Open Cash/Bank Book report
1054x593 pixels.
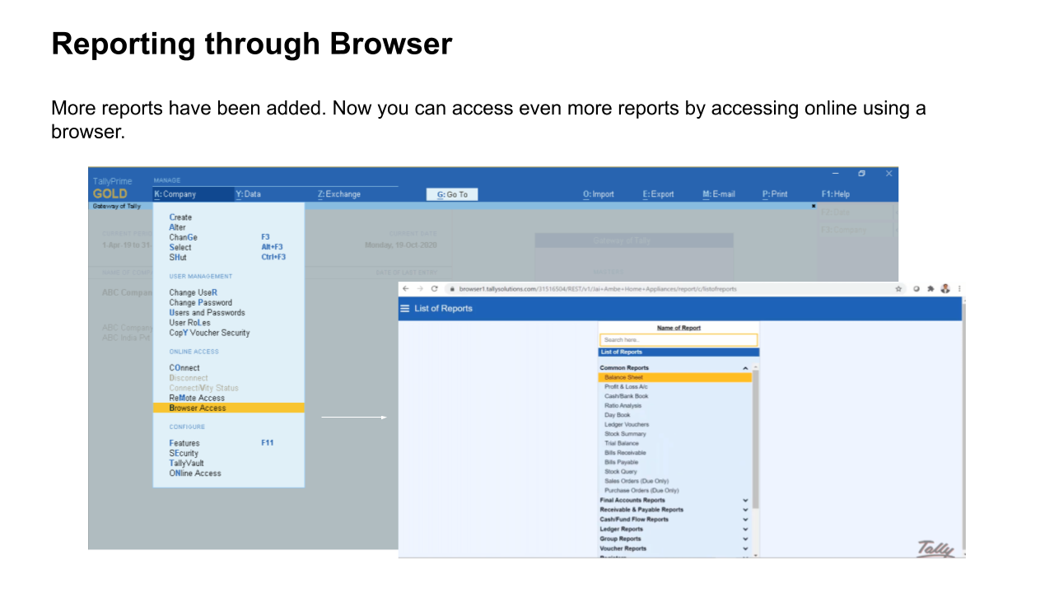627,396
